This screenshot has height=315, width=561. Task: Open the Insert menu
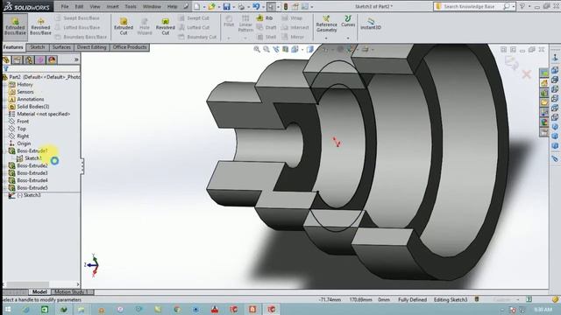(x=112, y=6)
